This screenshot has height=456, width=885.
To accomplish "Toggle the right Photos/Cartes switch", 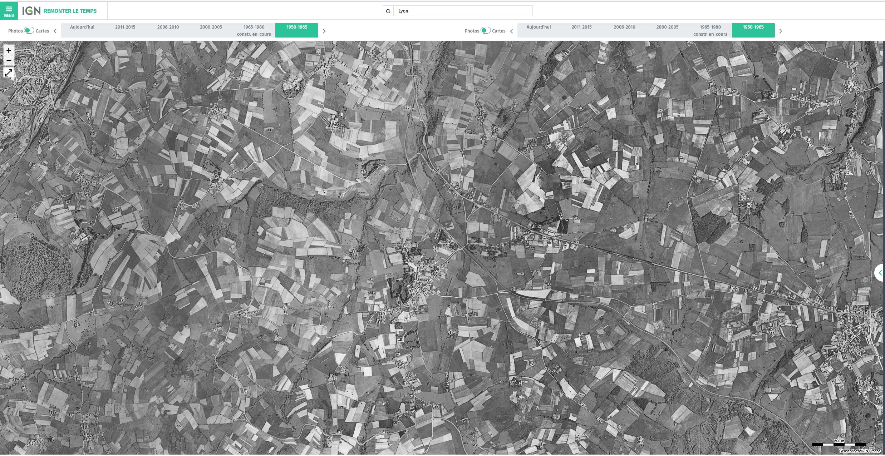I will pyautogui.click(x=485, y=31).
